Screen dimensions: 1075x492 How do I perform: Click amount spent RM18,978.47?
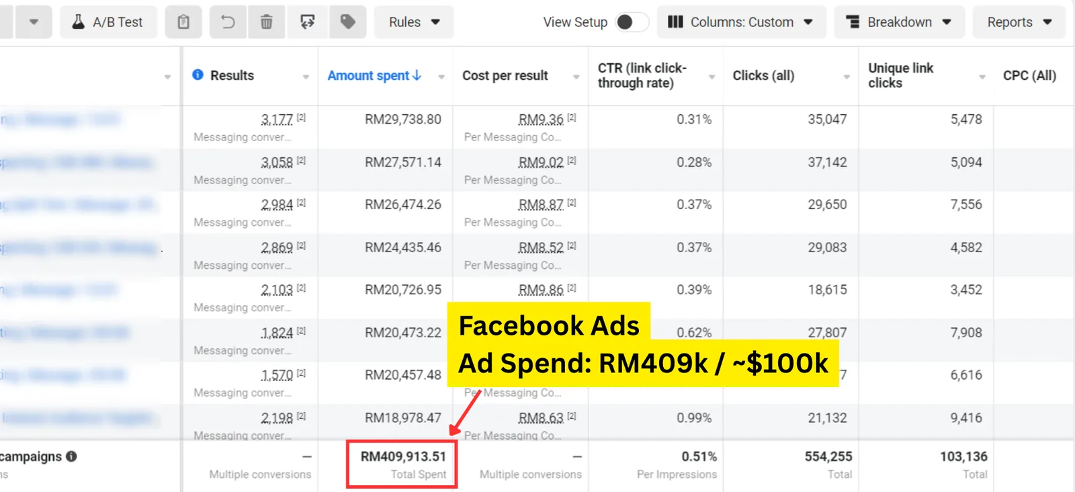point(403,418)
